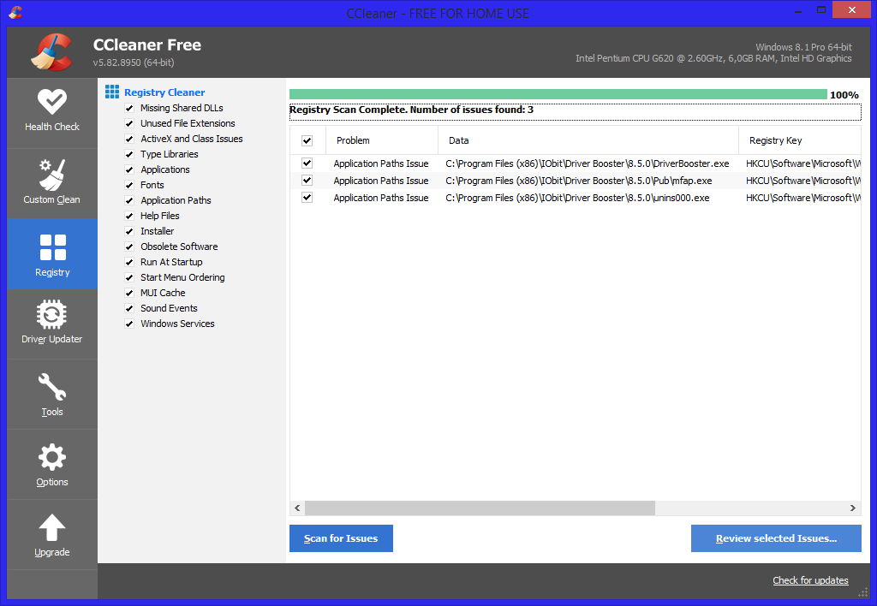This screenshot has width=877, height=606.
Task: Click Review selected Issues button
Action: tap(776, 538)
